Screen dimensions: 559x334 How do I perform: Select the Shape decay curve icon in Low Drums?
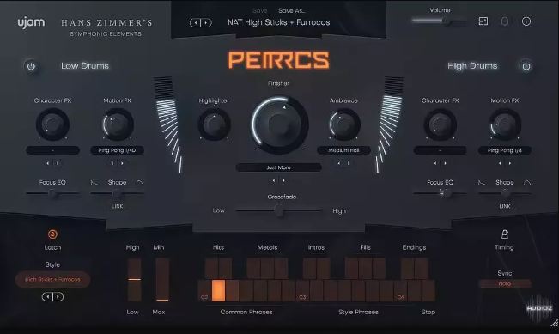point(94,183)
